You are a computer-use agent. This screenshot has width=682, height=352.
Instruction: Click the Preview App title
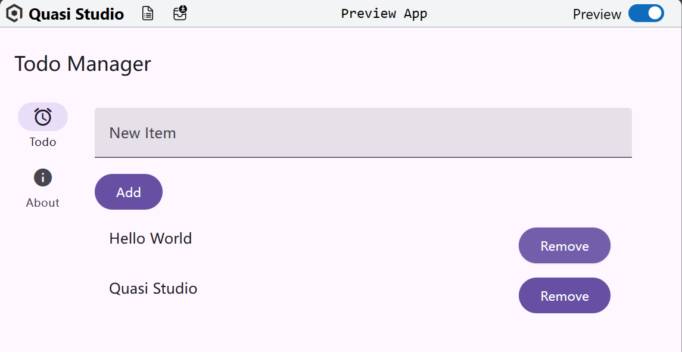(384, 14)
